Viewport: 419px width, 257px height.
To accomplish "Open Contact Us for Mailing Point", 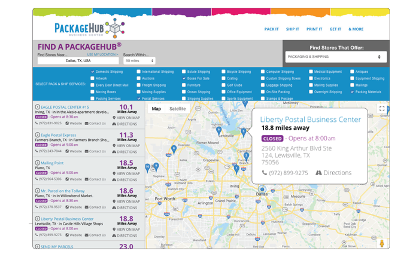I will point(95,179).
